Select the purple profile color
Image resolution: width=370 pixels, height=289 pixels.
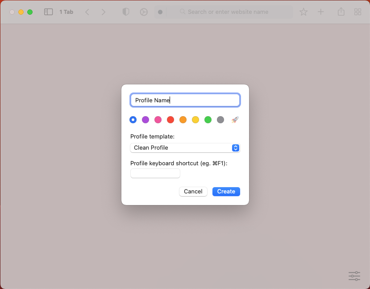click(x=146, y=120)
